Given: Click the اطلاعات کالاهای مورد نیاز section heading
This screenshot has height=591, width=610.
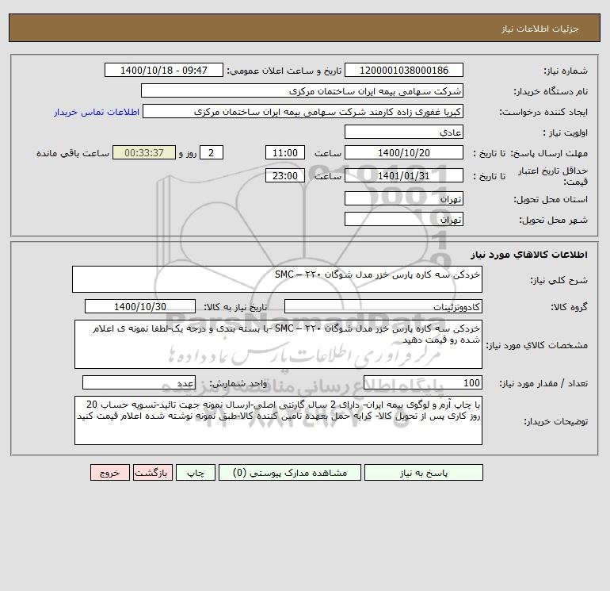Looking at the screenshot, I should (529, 255).
